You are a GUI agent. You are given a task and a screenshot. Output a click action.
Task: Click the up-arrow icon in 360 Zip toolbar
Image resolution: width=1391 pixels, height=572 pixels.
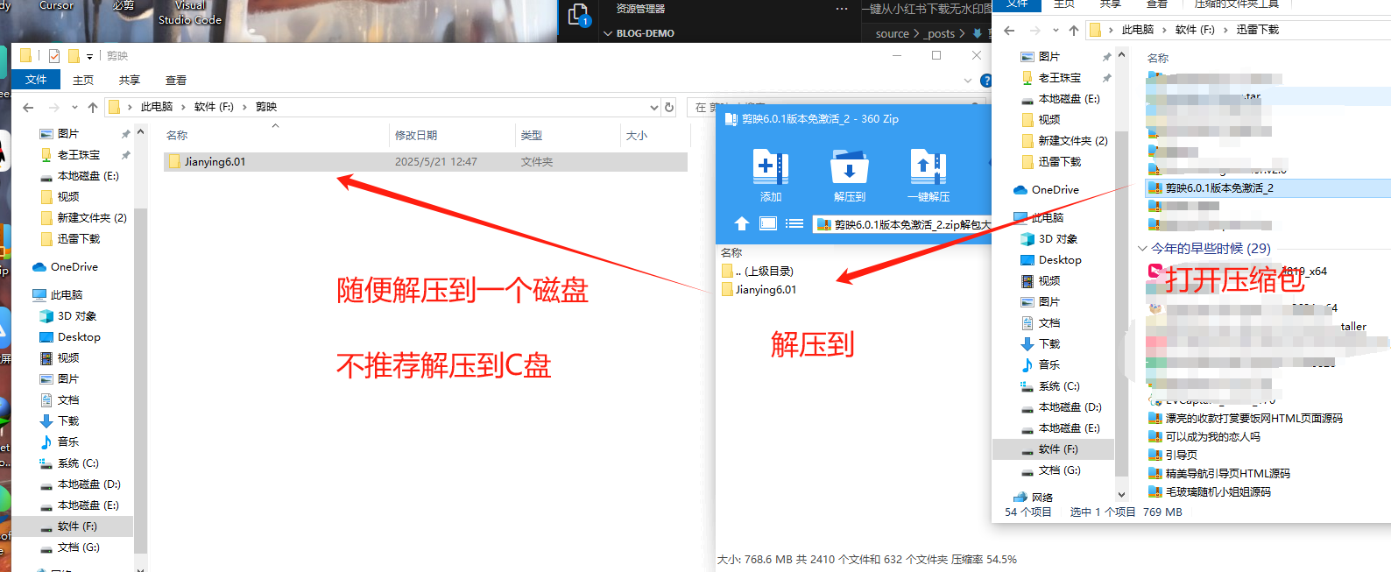pyautogui.click(x=742, y=224)
